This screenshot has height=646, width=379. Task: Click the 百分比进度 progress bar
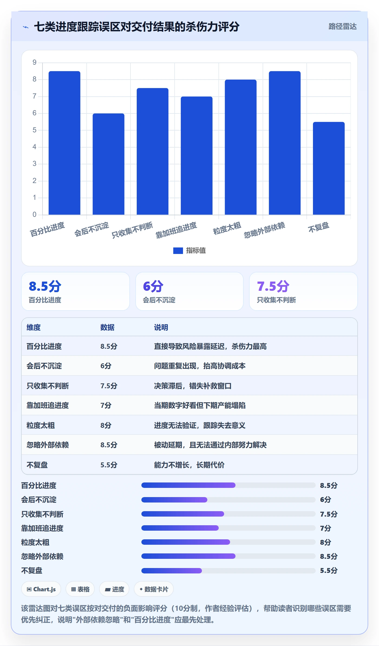(228, 485)
